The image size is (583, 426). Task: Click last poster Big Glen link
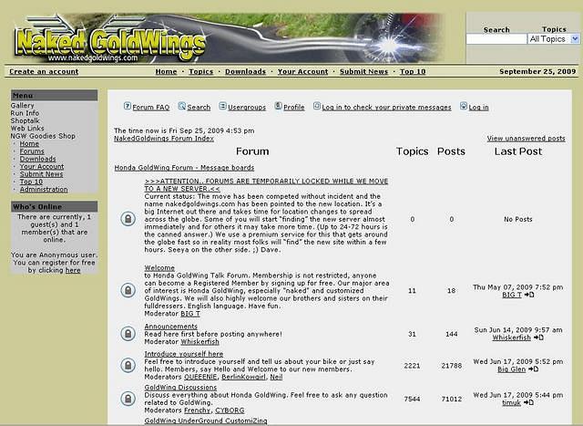click(x=512, y=369)
